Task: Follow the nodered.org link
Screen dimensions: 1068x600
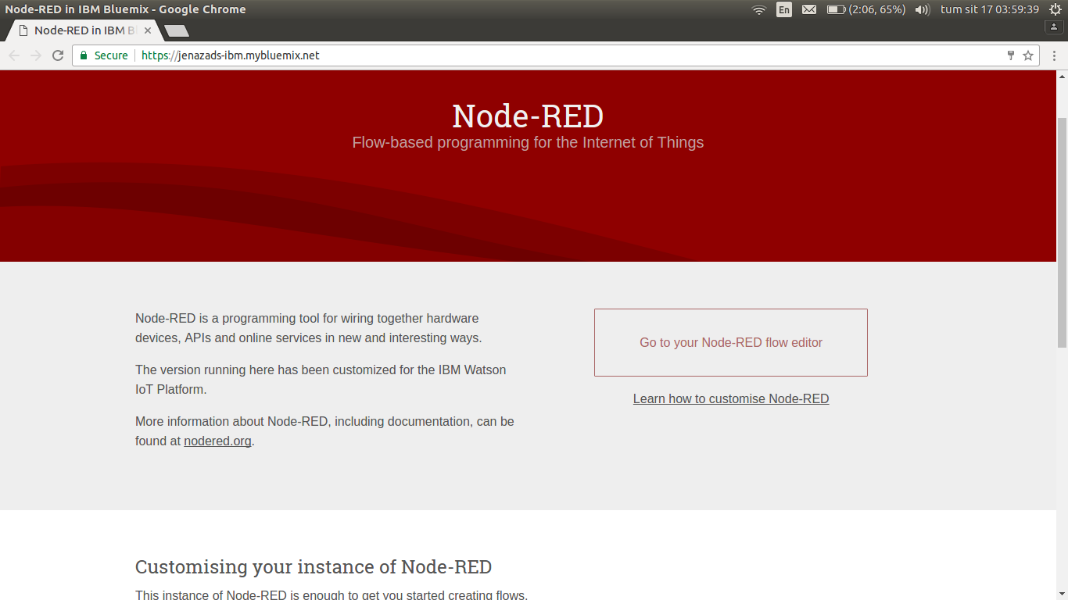Action: click(218, 441)
